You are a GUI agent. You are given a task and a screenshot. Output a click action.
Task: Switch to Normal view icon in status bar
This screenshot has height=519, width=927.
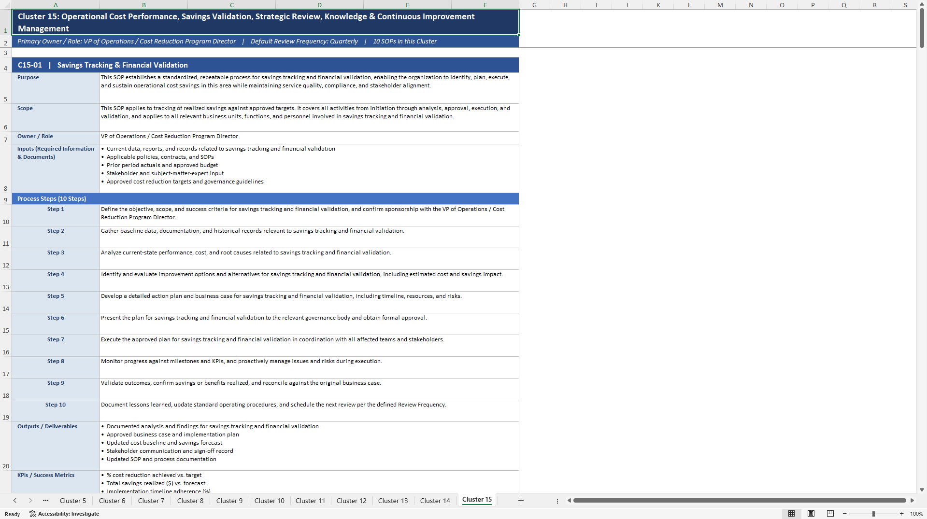click(791, 514)
